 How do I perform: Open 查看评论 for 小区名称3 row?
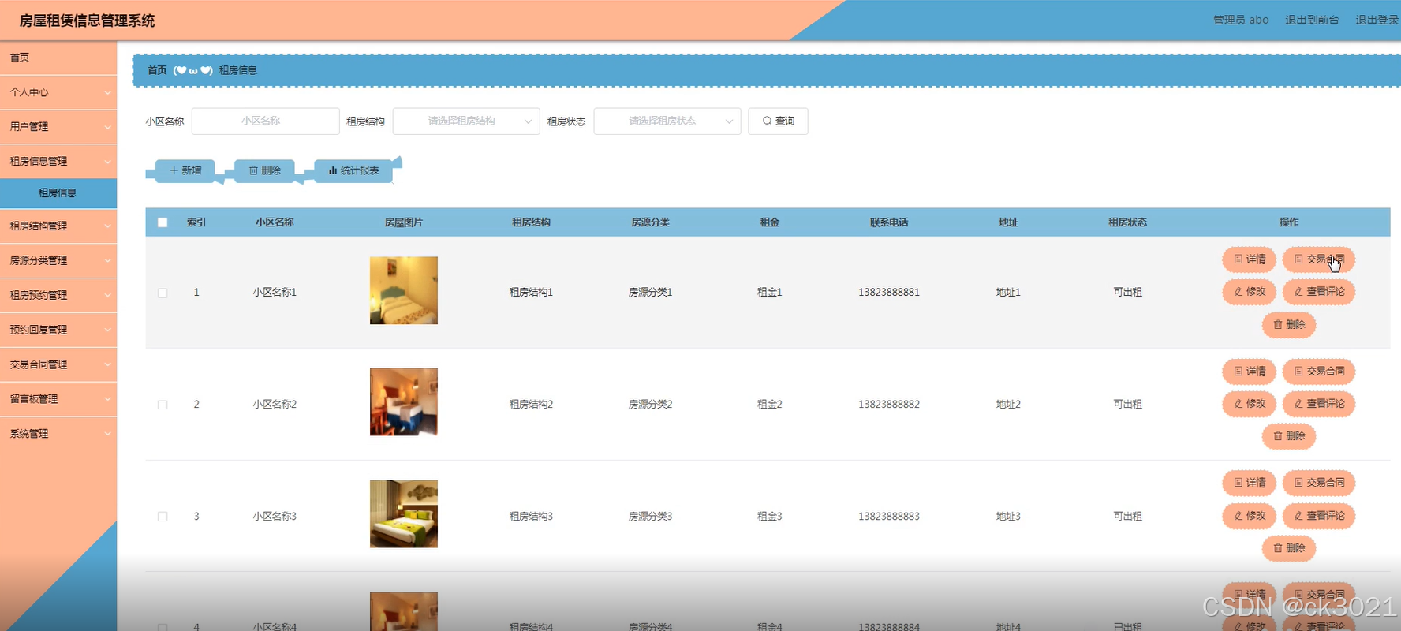click(x=1319, y=516)
